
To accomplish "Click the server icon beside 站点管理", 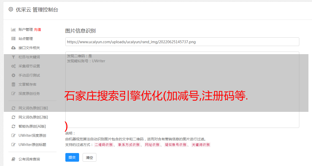I will tap(13, 39).
